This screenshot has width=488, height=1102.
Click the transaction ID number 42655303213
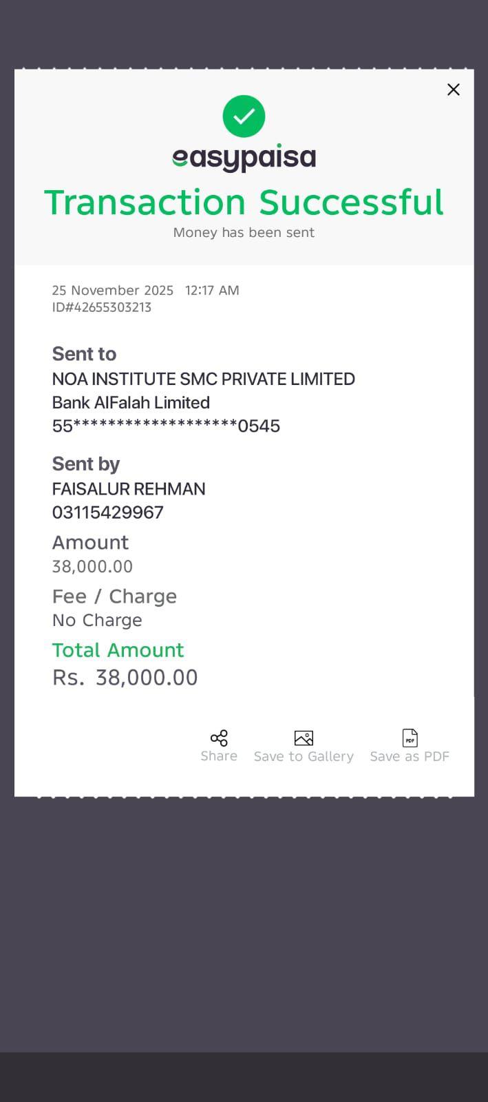point(102,307)
